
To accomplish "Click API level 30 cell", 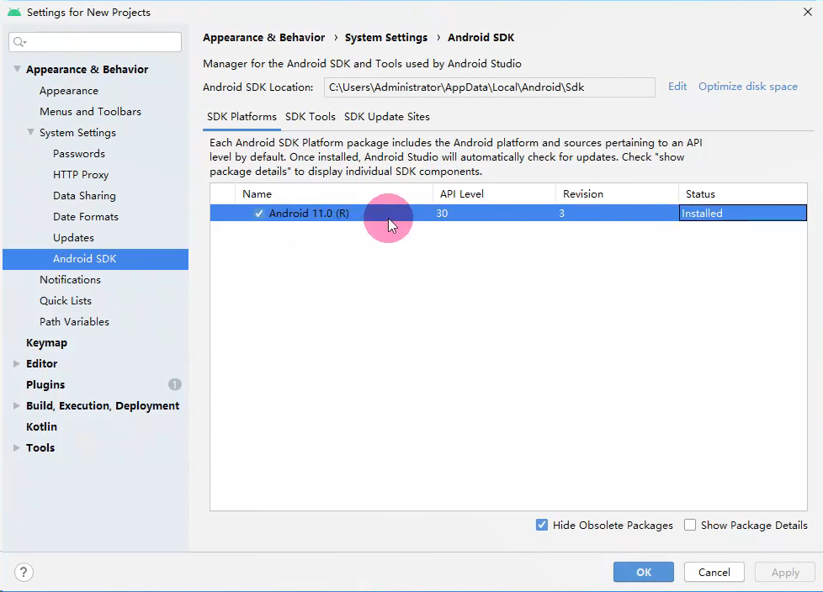I will [x=494, y=213].
